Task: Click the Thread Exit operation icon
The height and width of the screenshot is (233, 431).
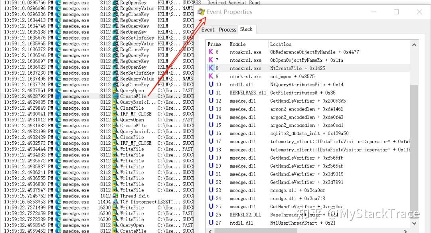Action: [x=116, y=196]
